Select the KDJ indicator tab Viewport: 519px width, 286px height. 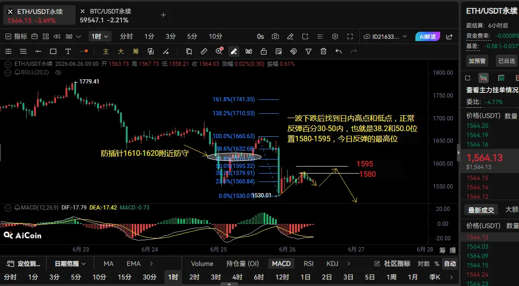tap(332, 264)
